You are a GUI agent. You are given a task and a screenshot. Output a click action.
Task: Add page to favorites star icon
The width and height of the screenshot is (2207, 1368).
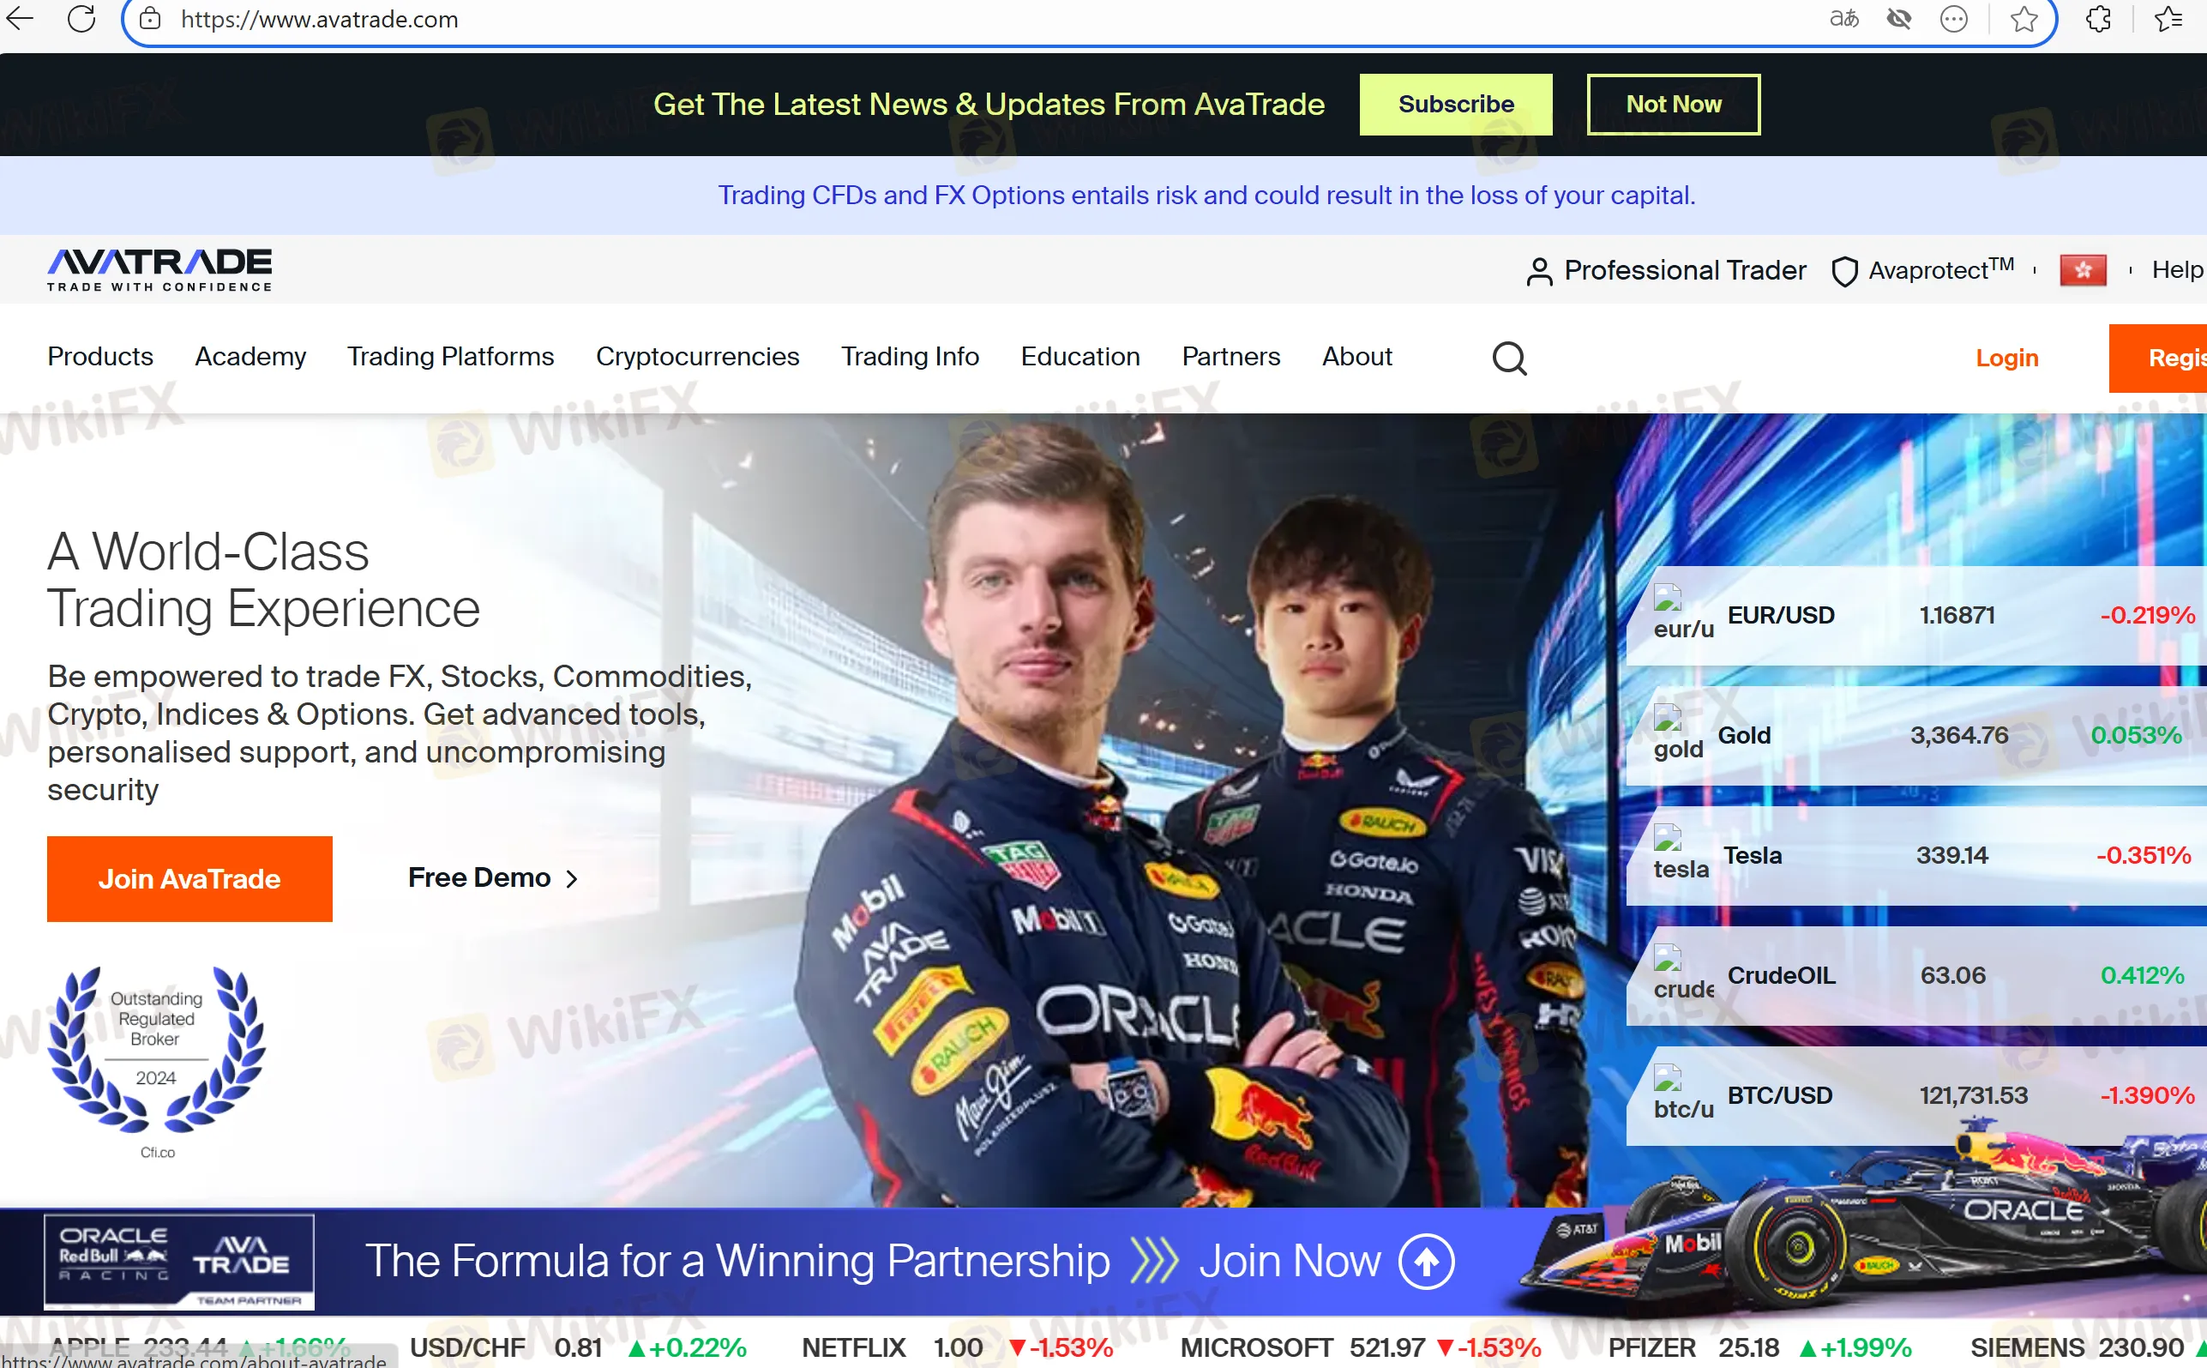(x=2024, y=19)
